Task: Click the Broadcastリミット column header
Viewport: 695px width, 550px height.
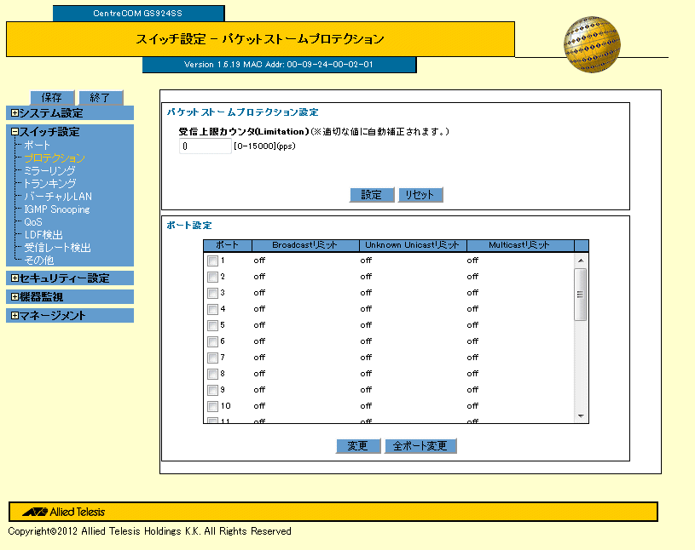Action: [x=305, y=245]
